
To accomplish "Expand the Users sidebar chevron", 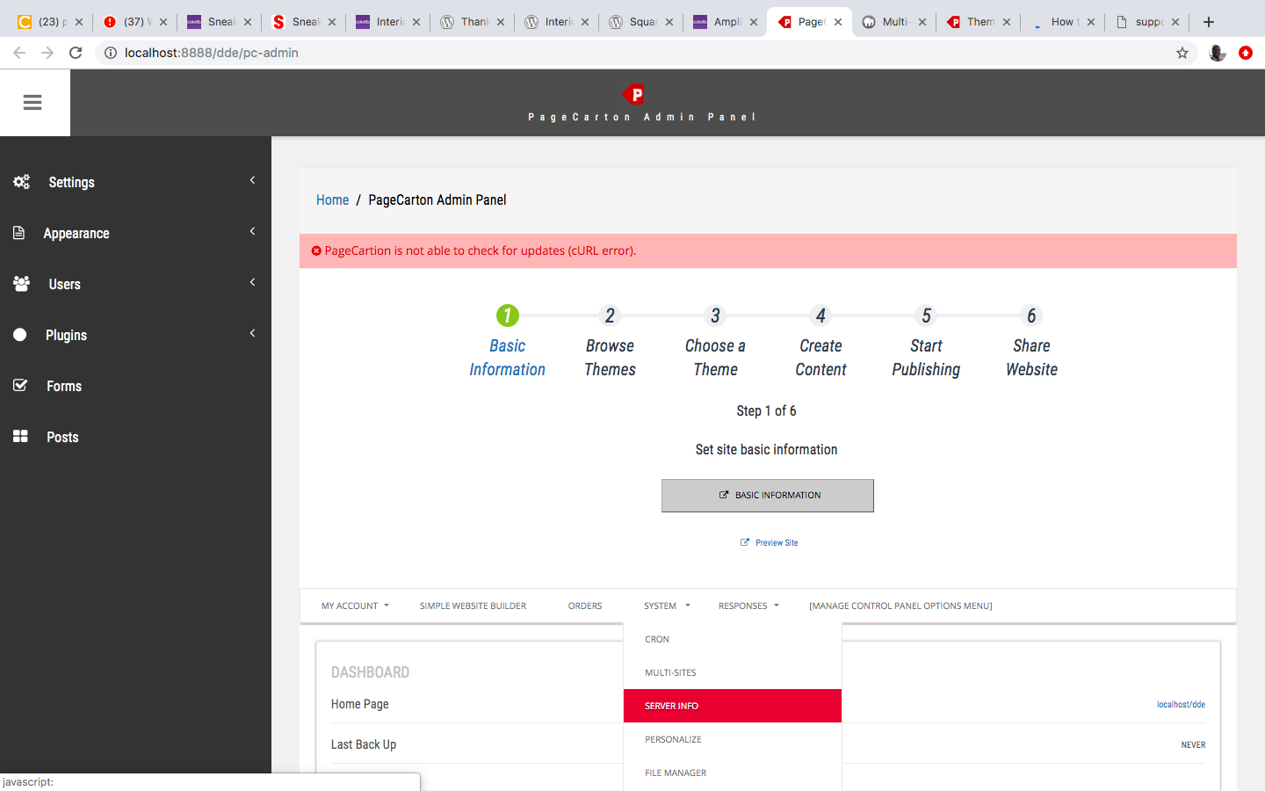I will tap(252, 282).
